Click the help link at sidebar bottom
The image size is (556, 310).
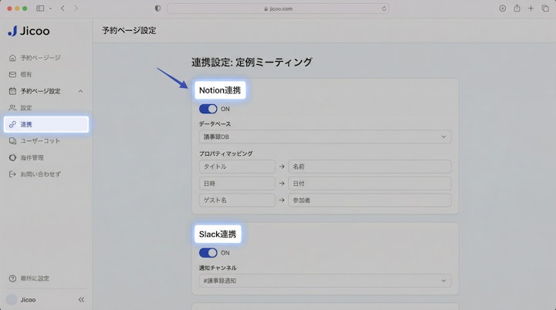(35, 278)
